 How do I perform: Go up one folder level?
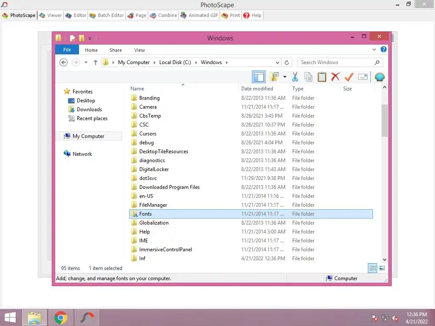(96, 62)
